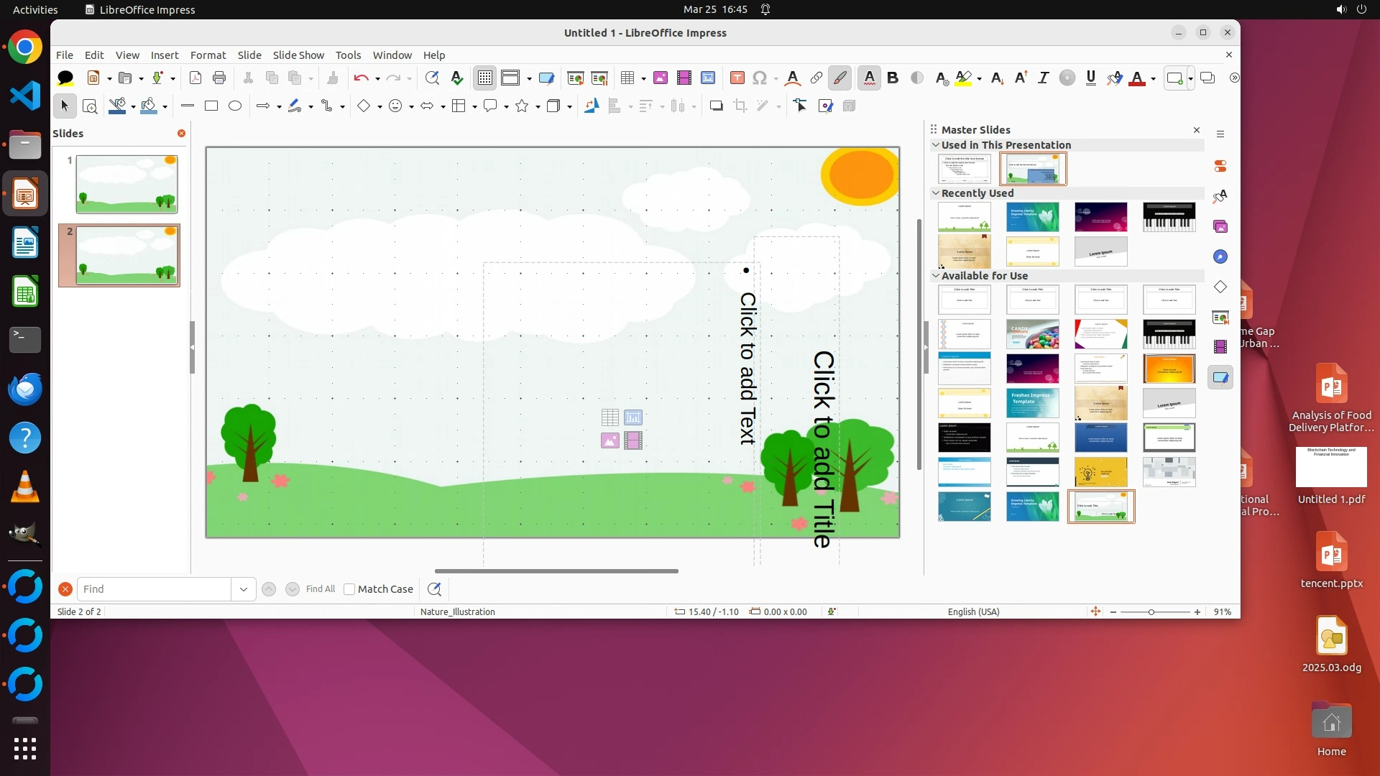Screen dimensions: 1380x776
Task: Open the Format menu
Action: coord(208,55)
